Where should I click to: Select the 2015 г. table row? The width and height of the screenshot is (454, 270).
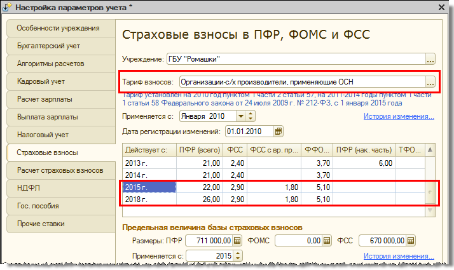[x=273, y=187]
